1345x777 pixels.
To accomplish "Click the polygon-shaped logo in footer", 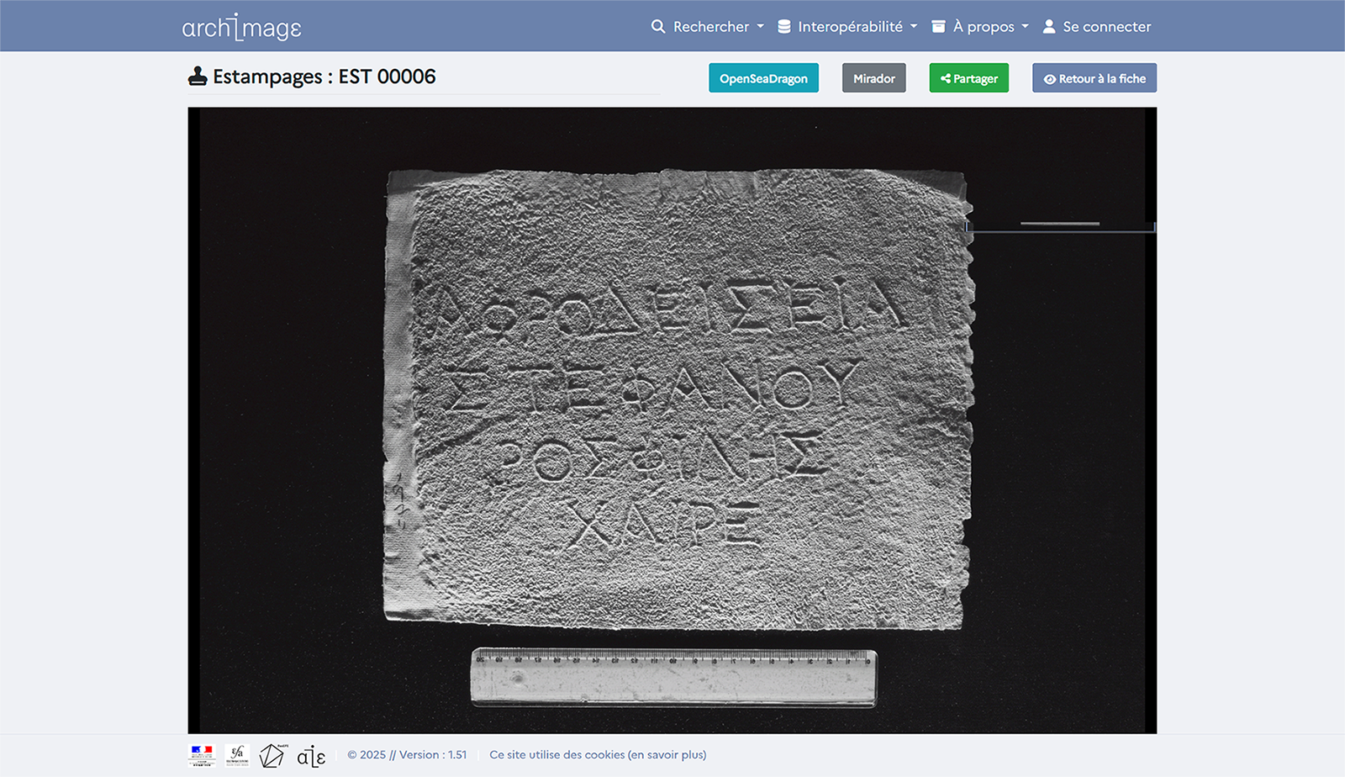I will tap(272, 755).
